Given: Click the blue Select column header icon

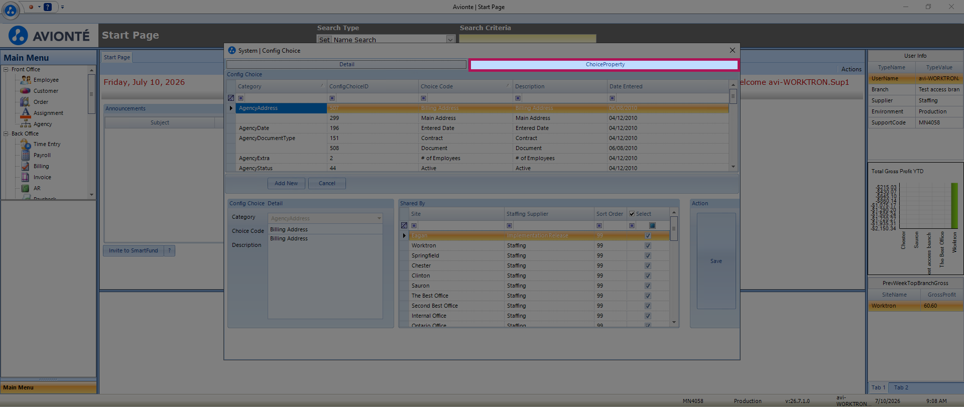Looking at the screenshot, I should (652, 226).
